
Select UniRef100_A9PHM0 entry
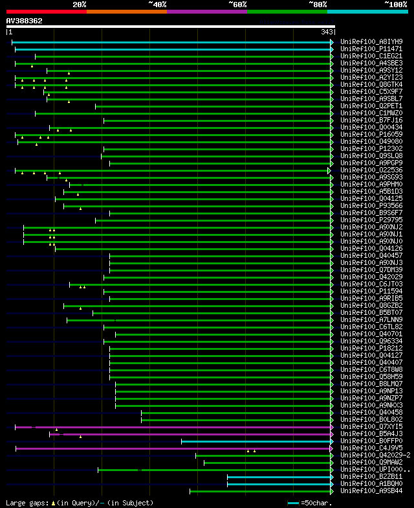pyautogui.click(x=371, y=184)
